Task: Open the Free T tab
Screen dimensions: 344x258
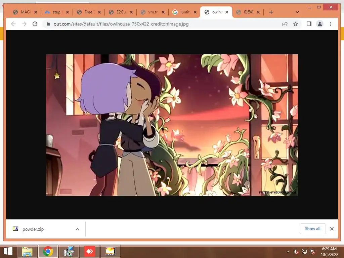Action: pyautogui.click(x=86, y=12)
